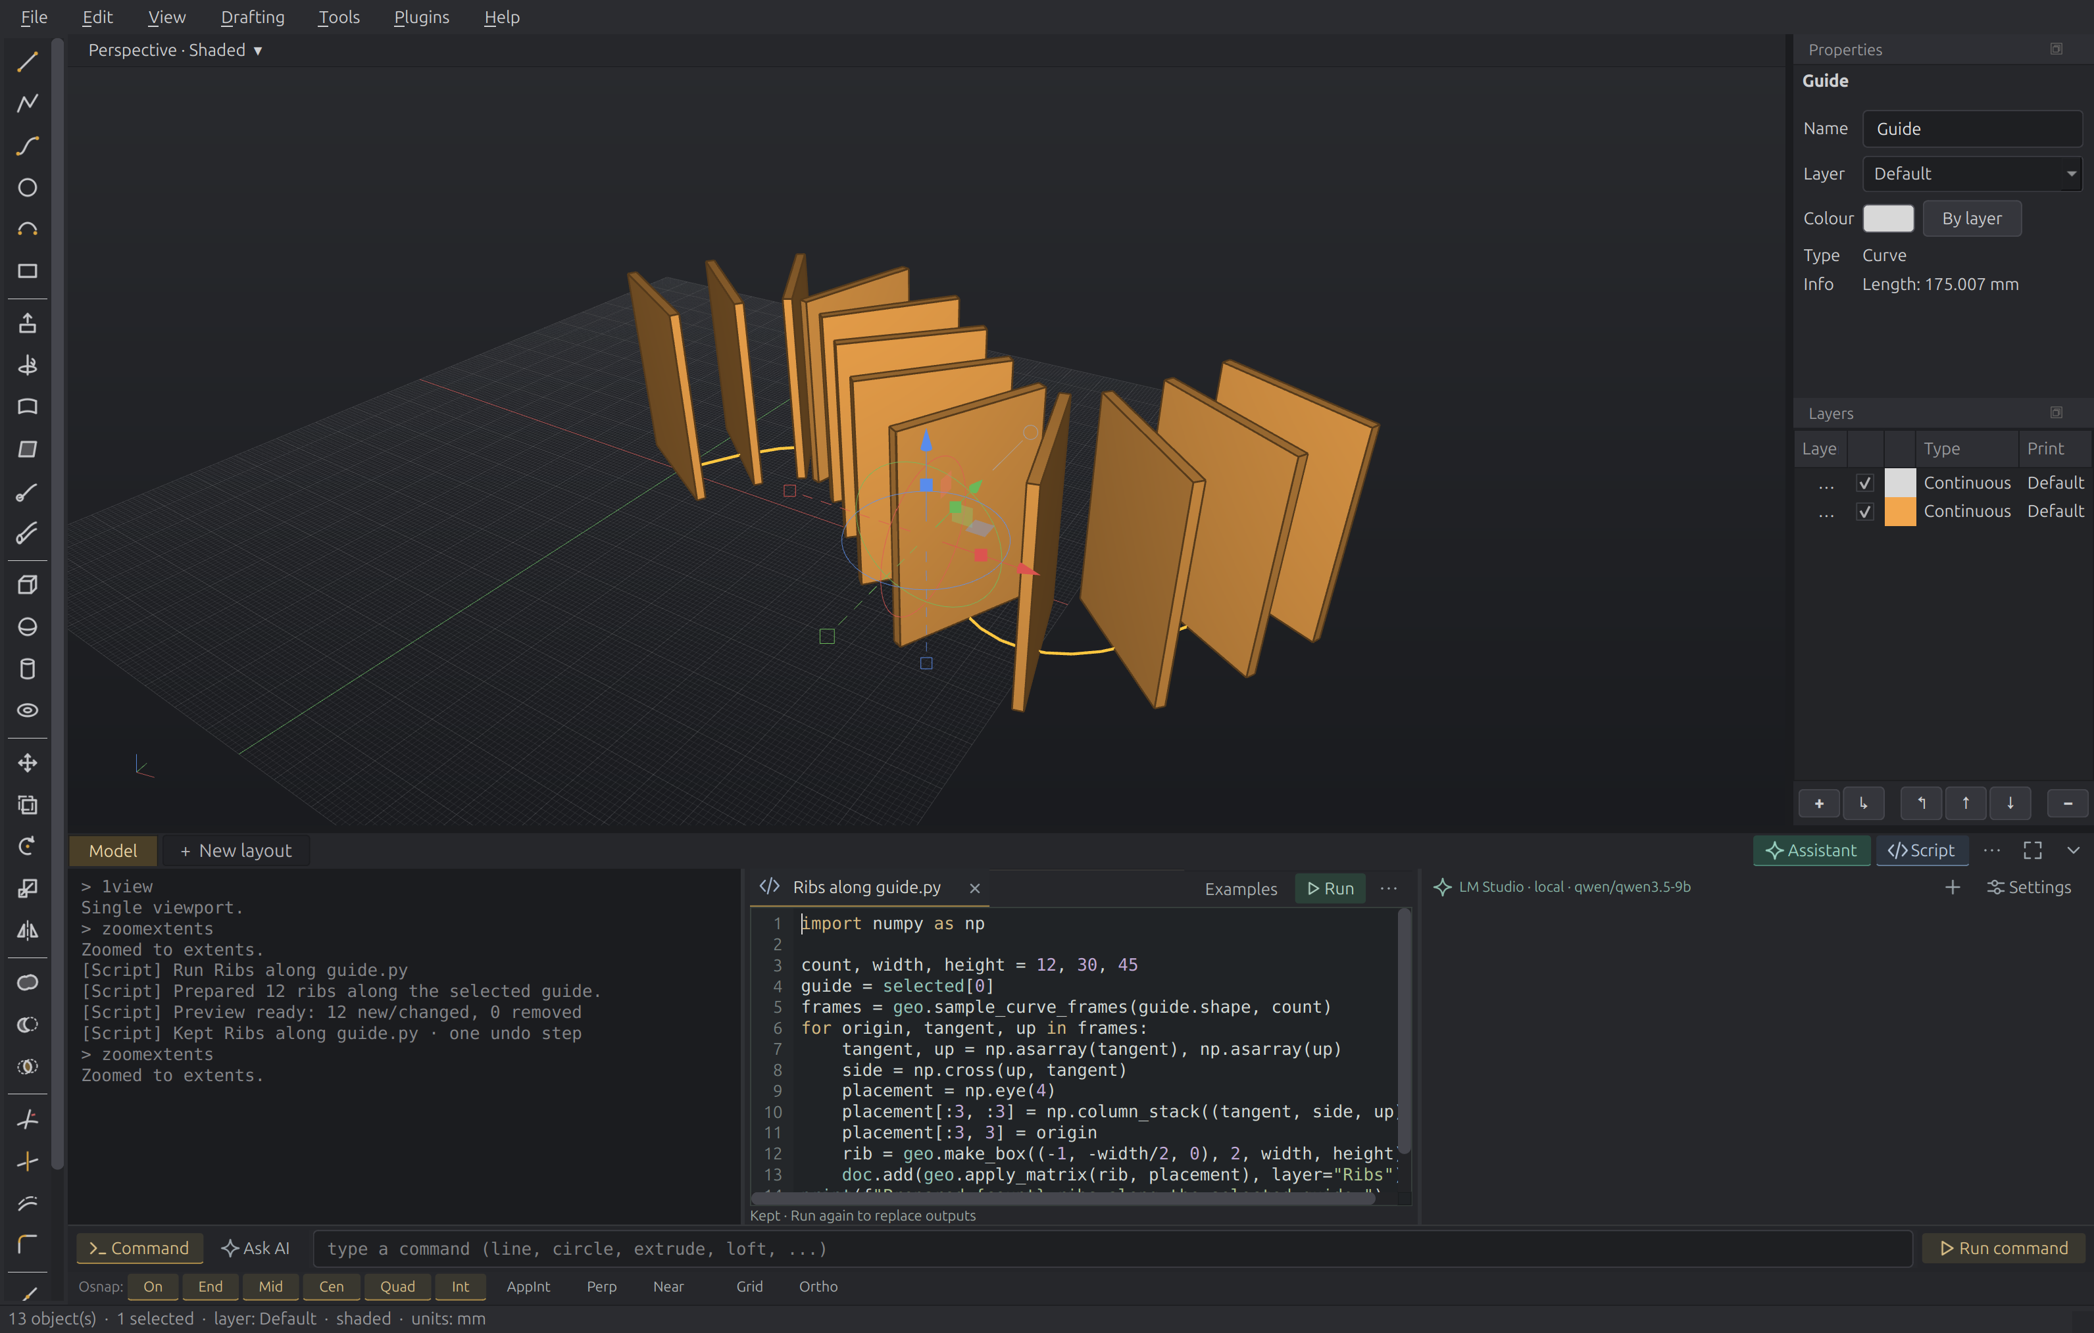Select the Box solid tool
Screen dimensions: 2094x1333
click(x=27, y=585)
